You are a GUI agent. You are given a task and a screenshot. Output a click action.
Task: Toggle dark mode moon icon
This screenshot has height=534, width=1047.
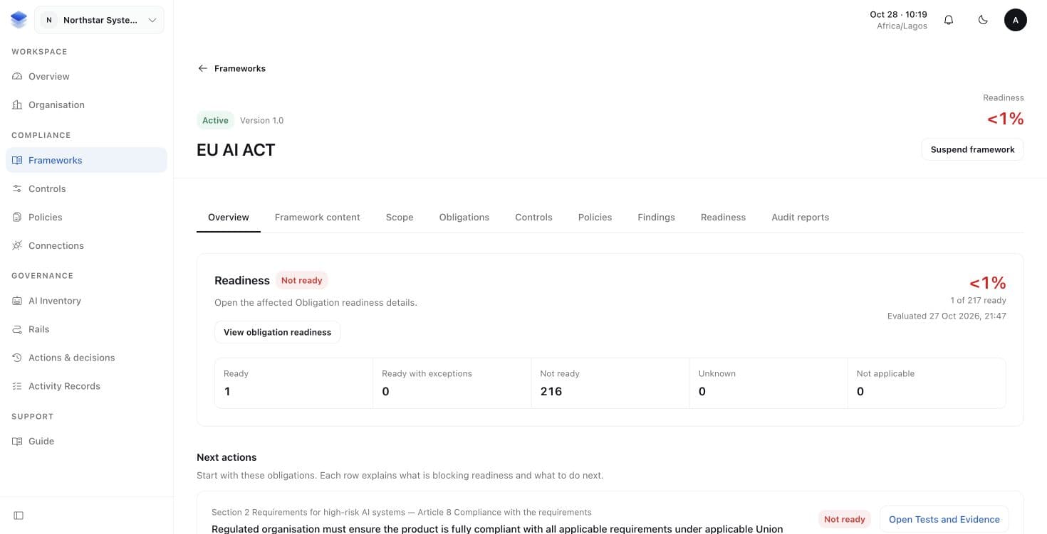[x=983, y=20]
